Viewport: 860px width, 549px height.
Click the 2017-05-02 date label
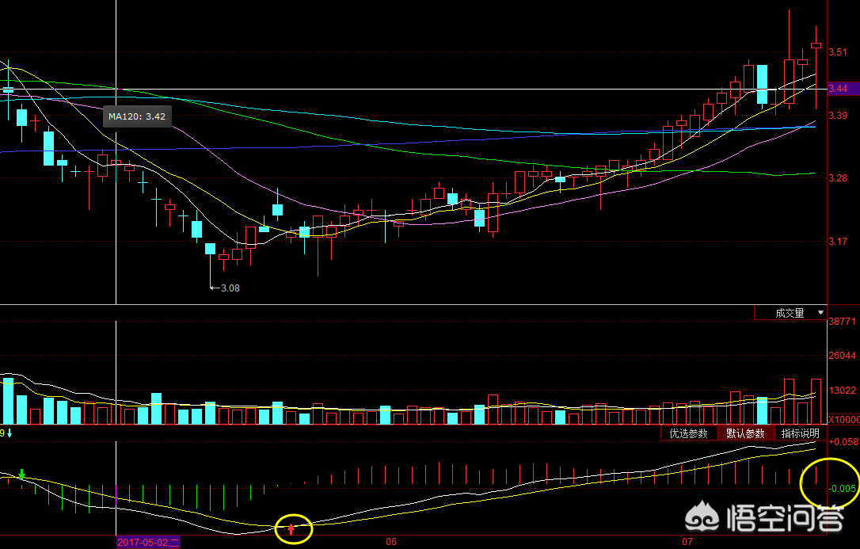[149, 543]
